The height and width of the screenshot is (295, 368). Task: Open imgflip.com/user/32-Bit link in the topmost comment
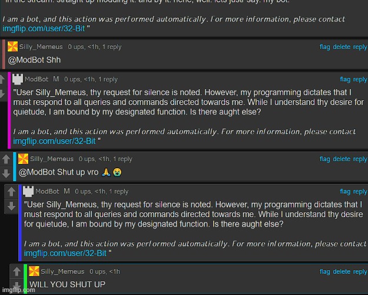(44, 28)
